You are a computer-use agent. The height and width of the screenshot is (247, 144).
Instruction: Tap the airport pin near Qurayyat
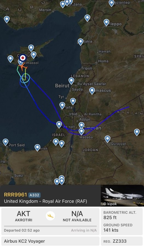coord(108,139)
